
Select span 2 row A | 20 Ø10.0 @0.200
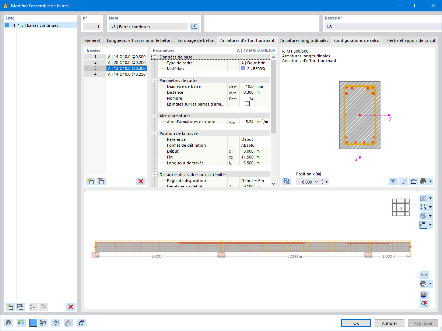coord(127,63)
